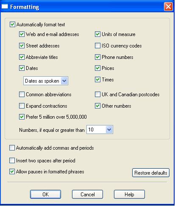
Task: Uncheck Units of measure
Action: pyautogui.click(x=97, y=34)
